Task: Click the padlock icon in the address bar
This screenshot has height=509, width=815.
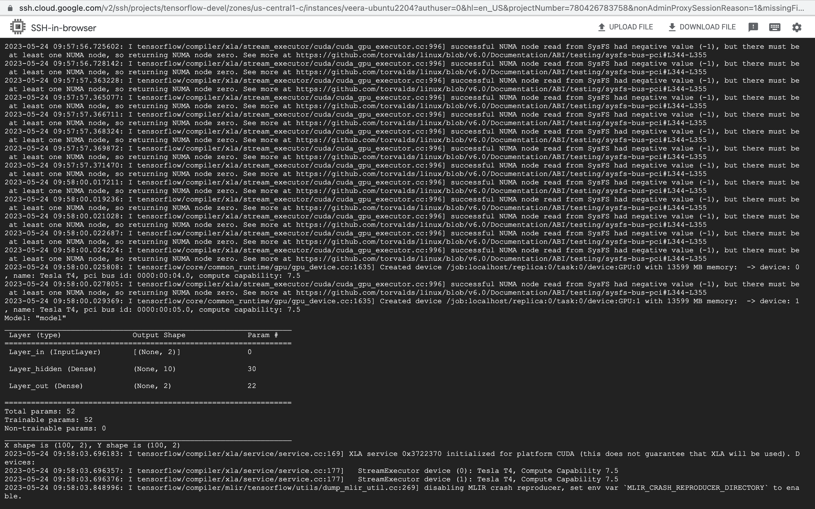Action: (10, 8)
